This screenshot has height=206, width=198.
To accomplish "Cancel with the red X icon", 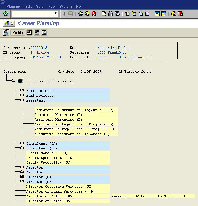I will click(x=94, y=14).
